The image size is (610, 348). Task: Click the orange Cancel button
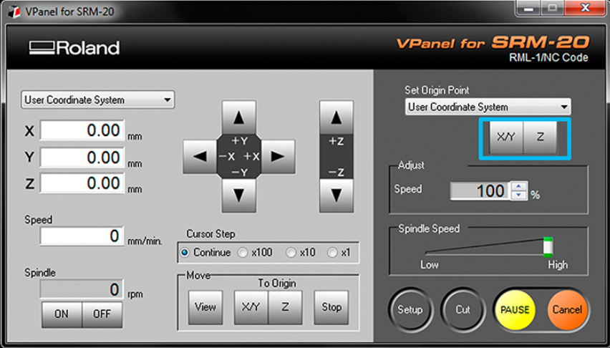pos(567,310)
